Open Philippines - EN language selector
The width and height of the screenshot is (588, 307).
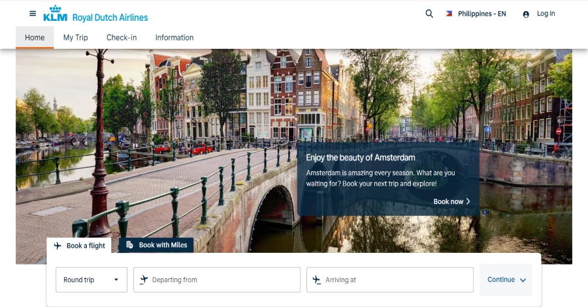[x=476, y=14]
